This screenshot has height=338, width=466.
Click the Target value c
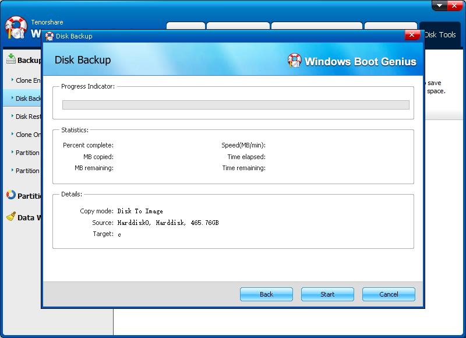click(119, 234)
